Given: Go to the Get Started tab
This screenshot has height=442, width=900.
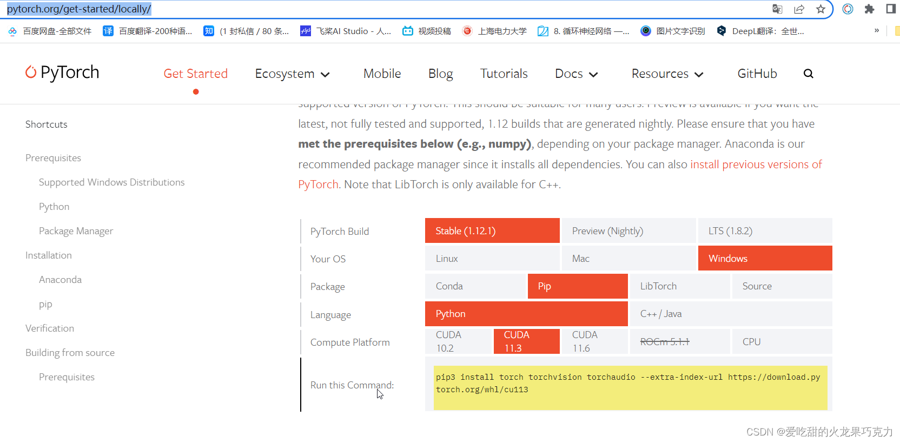Looking at the screenshot, I should (196, 74).
